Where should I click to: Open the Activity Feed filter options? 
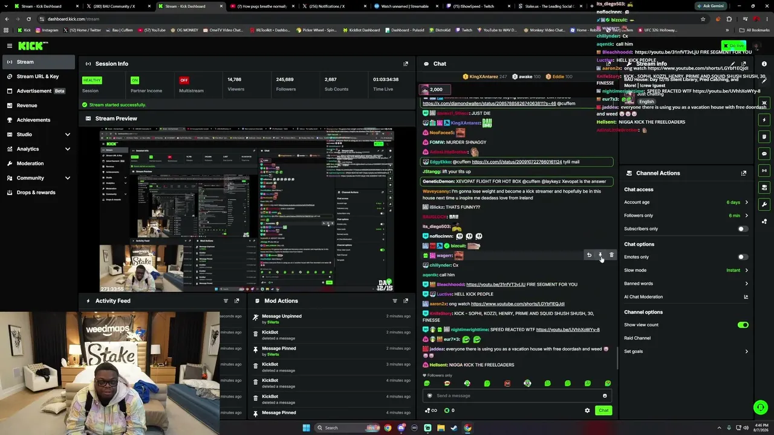[226, 301]
